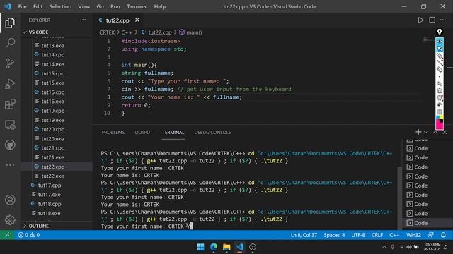Image resolution: width=453 pixels, height=254 pixels.
Task: Switch to the DEBUG CONSOLE tab
Action: point(212,132)
